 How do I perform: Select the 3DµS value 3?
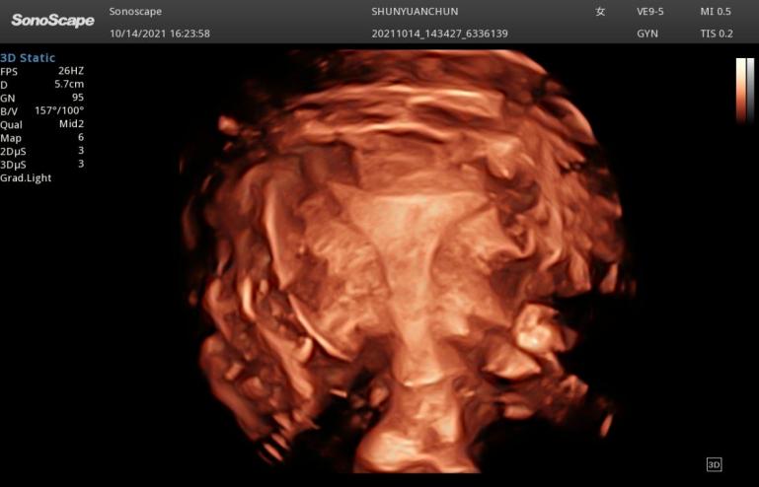click(81, 164)
